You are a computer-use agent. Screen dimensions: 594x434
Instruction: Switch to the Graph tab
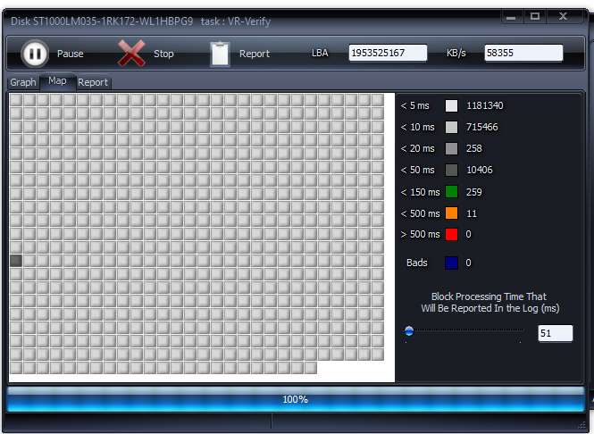[x=23, y=82]
